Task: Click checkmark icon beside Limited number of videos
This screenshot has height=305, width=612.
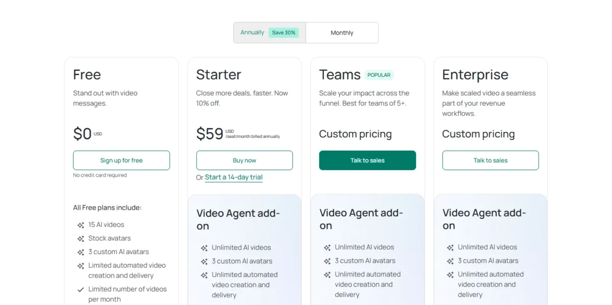Action: click(81, 290)
